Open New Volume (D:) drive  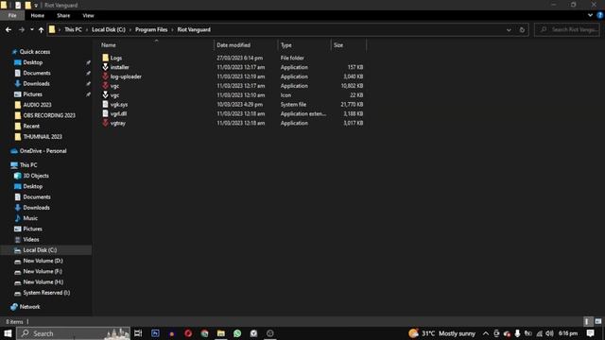[x=43, y=261]
